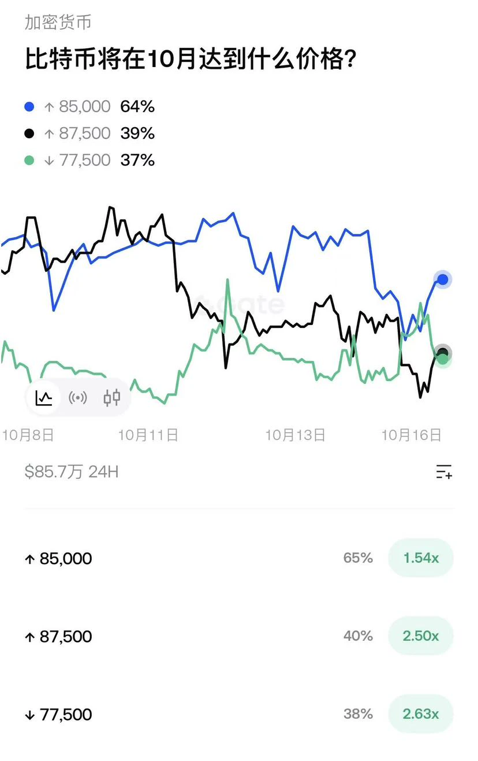Select the 10月16日 date marker
Screen dimensions: 478x761
tap(412, 435)
